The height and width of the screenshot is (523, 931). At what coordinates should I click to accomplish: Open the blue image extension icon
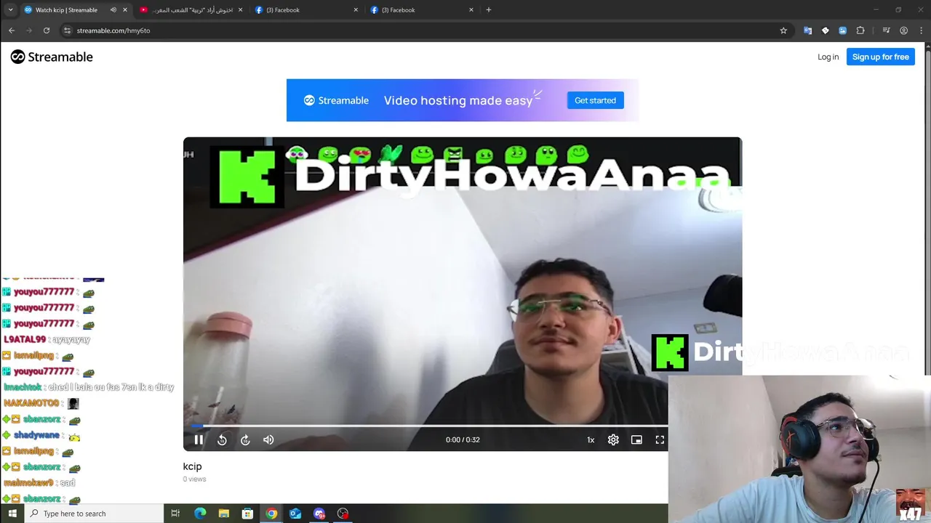point(842,31)
